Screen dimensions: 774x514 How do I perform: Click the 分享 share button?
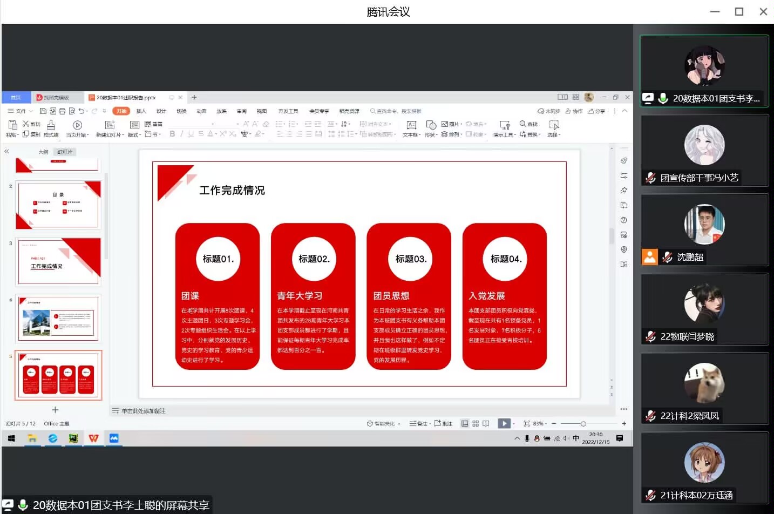[596, 111]
